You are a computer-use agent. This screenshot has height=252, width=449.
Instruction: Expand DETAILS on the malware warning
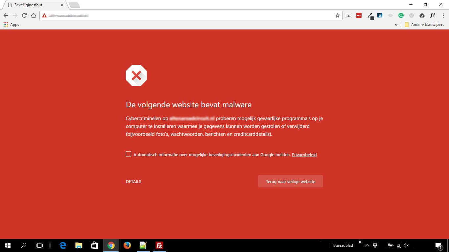click(x=133, y=181)
